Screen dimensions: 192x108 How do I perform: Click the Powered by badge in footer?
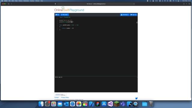pyautogui.click(x=61, y=95)
